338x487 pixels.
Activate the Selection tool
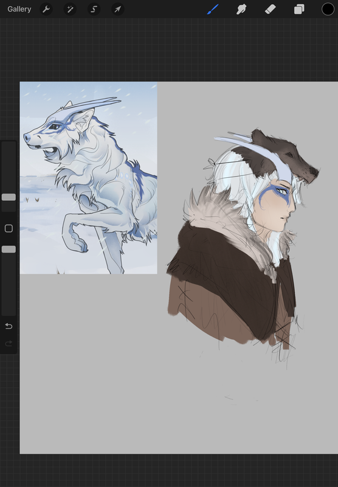[x=94, y=9]
